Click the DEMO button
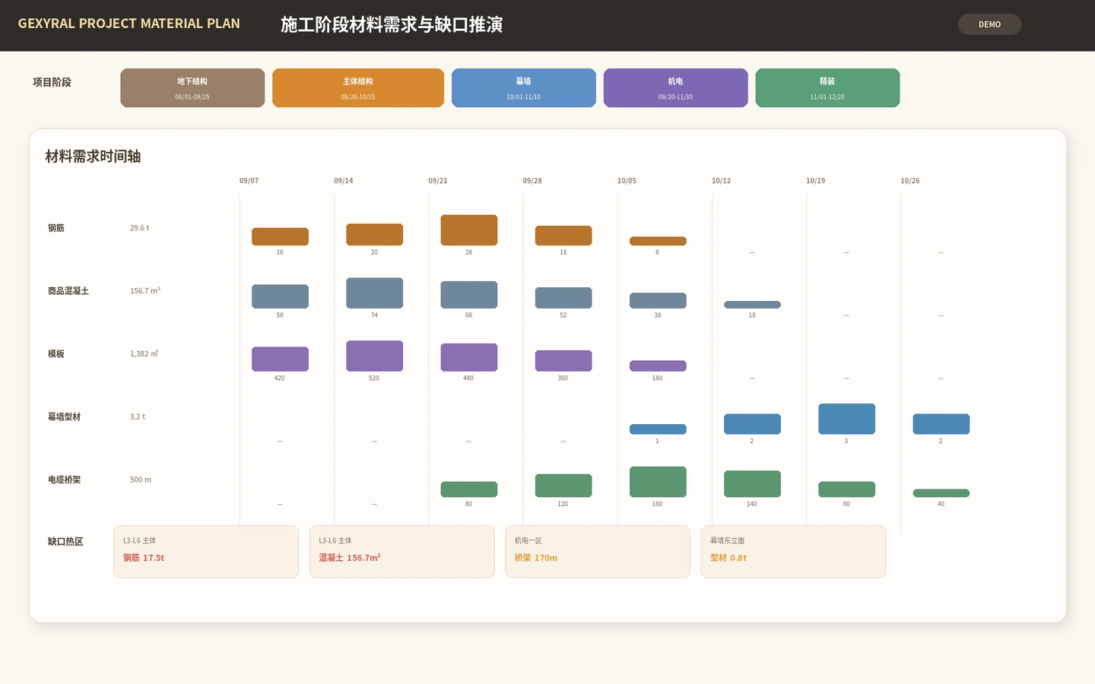 click(x=989, y=24)
